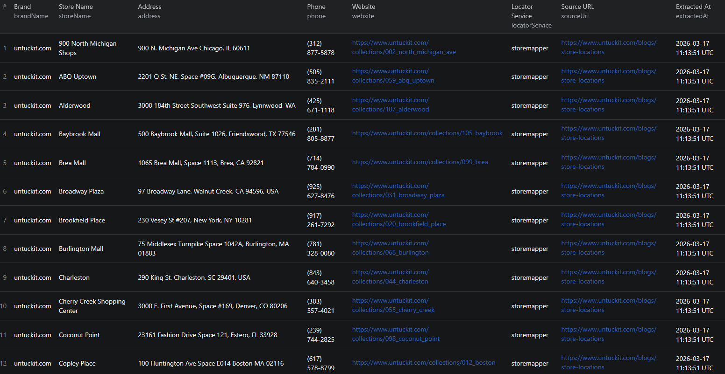Open the ABQ Uptown collections link
Viewport: 725px width, 374px height.
tap(393, 76)
